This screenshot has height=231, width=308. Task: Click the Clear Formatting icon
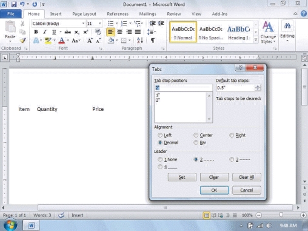(98, 32)
